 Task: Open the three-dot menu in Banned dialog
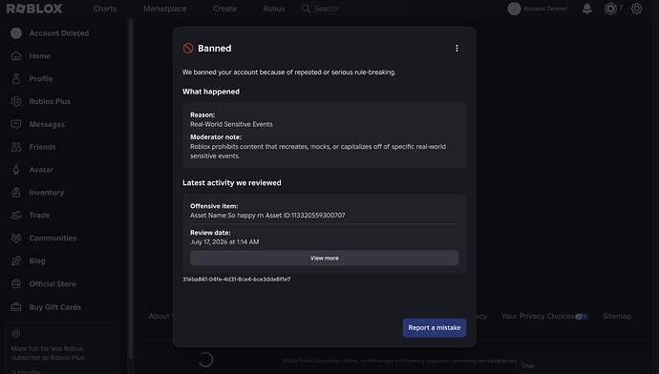click(x=457, y=49)
